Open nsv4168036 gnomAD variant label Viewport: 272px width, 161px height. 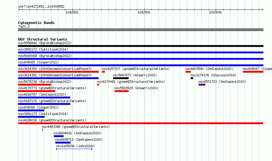(x=52, y=120)
